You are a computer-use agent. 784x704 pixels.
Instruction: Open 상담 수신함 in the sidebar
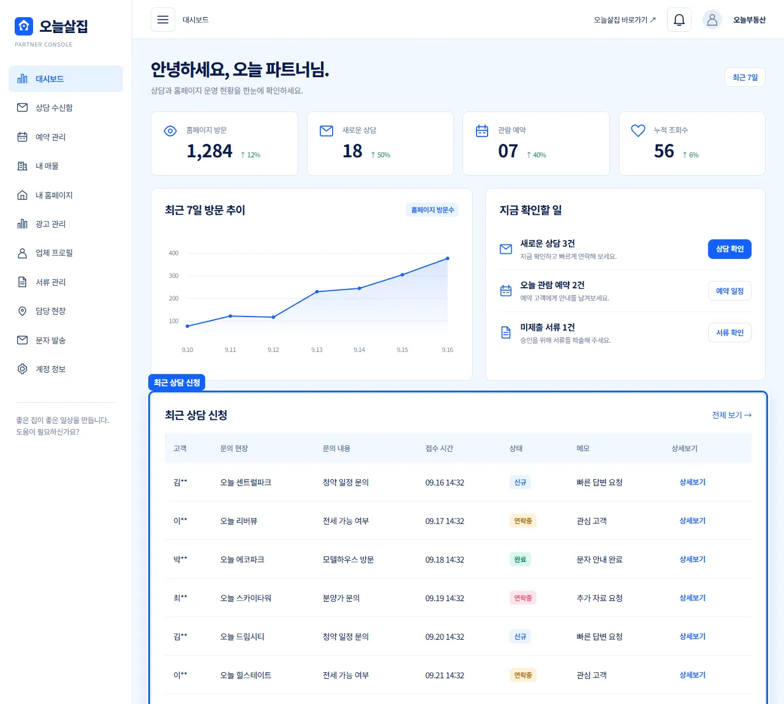(x=66, y=108)
